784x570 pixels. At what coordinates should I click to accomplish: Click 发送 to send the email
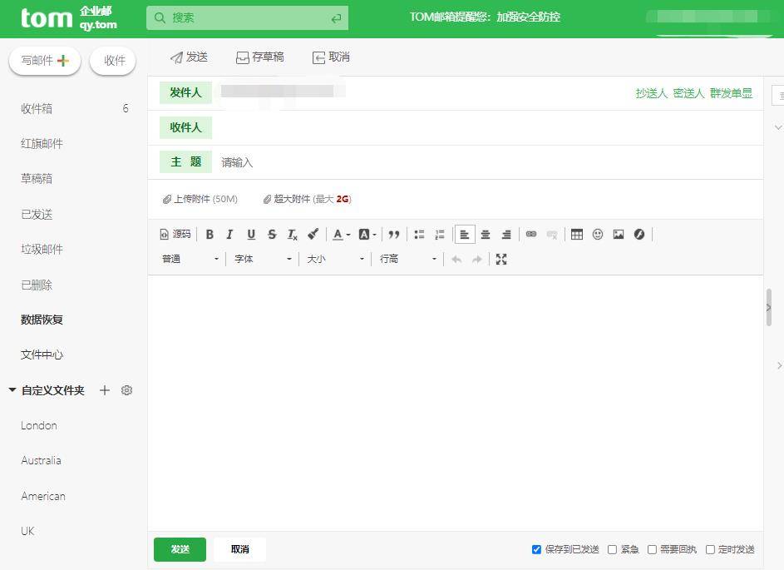(180, 549)
